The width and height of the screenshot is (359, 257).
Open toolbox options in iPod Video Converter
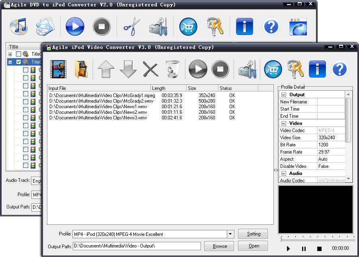pyautogui.click(x=247, y=69)
